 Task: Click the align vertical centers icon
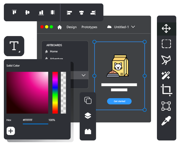coord(27,12)
